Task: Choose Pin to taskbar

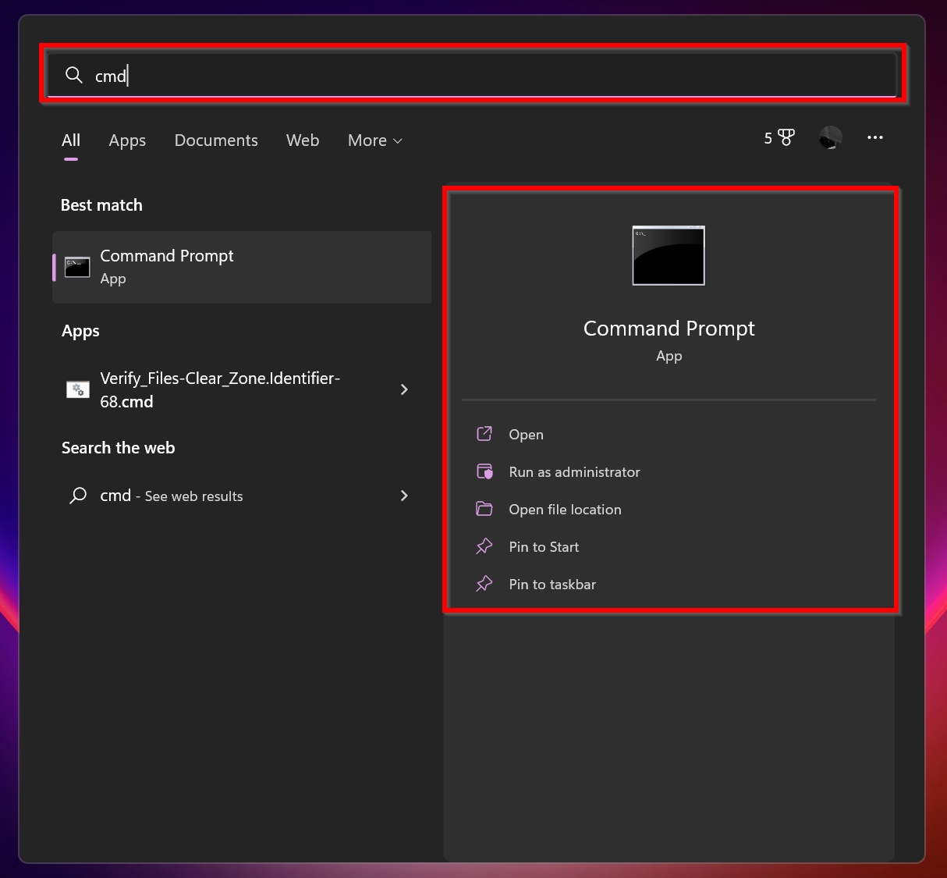Action: (669, 585)
